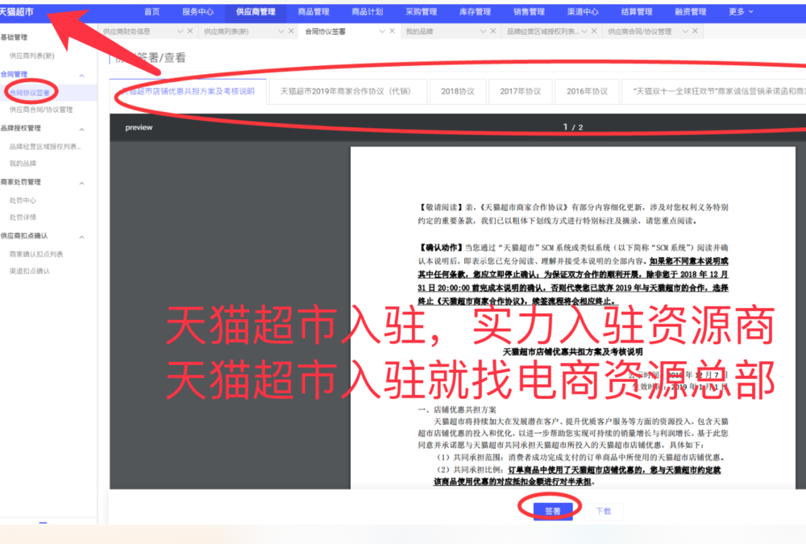Viewport: 806px width, 544px height.
Task: Open 处罚详情 in the sidebar
Action: pos(23,217)
